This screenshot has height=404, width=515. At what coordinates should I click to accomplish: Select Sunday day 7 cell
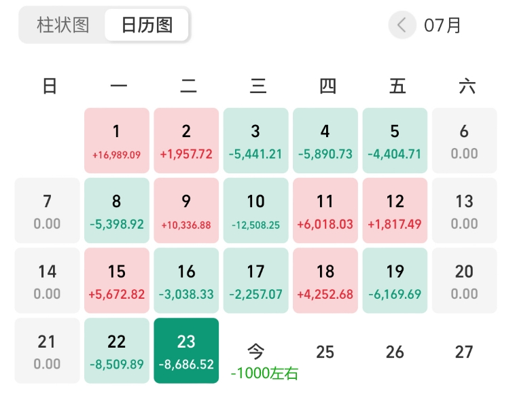(48, 210)
